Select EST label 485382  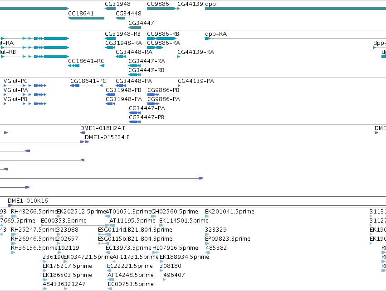click(x=216, y=248)
